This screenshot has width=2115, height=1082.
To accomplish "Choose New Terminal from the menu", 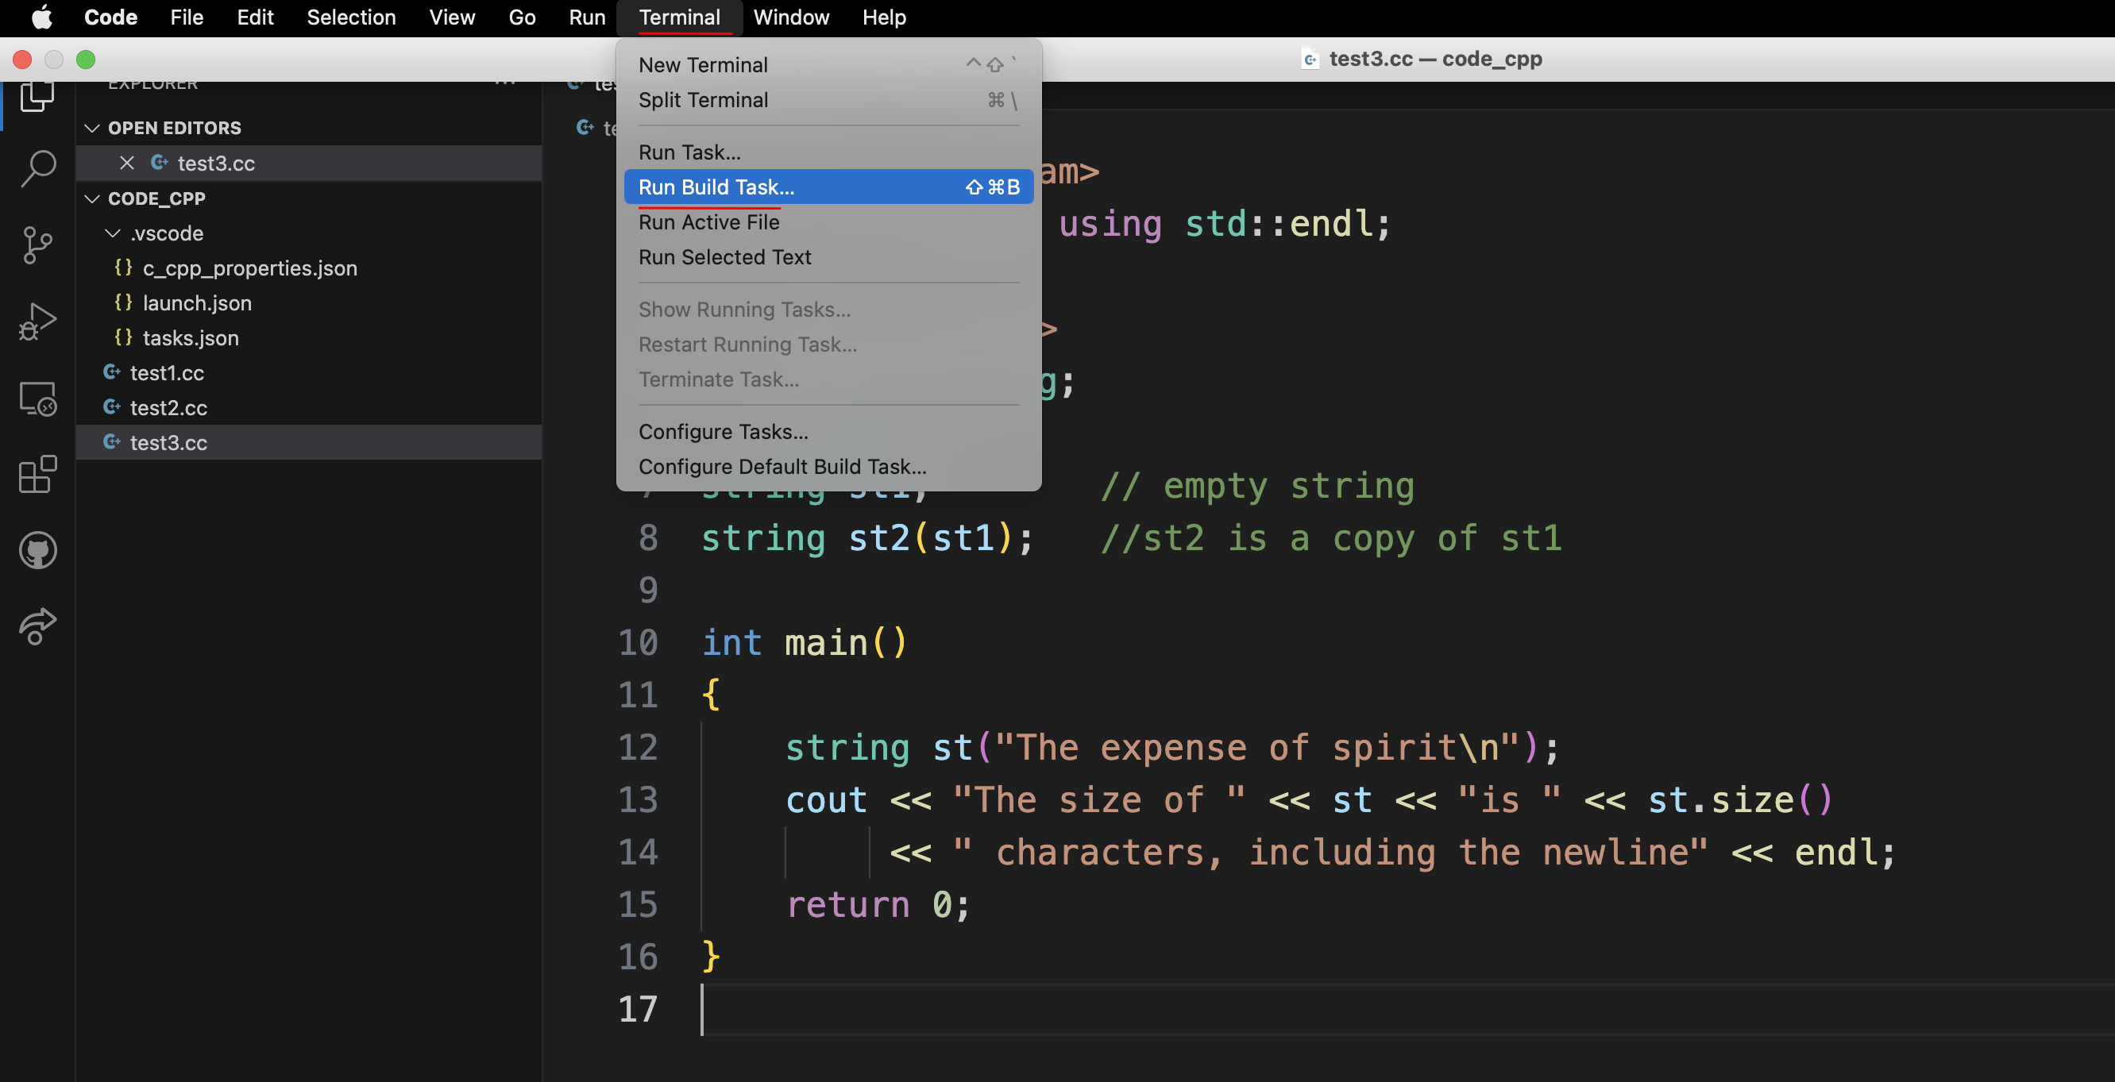I will [x=828, y=65].
